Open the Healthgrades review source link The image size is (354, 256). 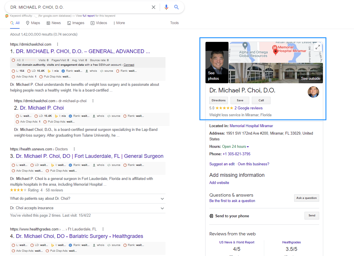click(x=292, y=242)
